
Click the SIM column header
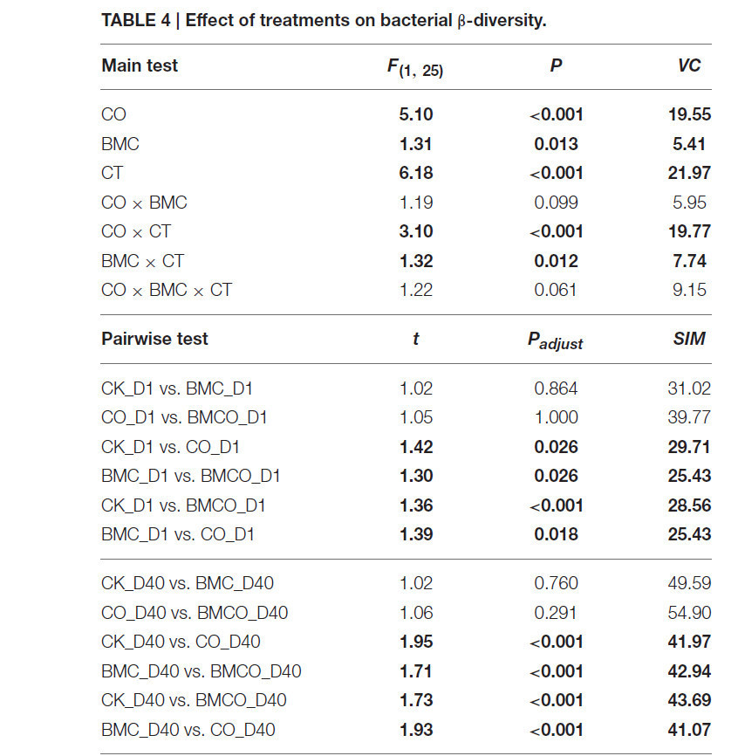pos(689,339)
